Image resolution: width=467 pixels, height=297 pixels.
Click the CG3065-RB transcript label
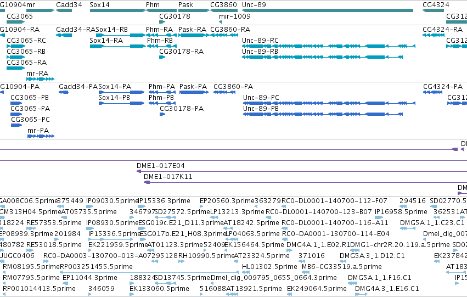tap(26, 51)
